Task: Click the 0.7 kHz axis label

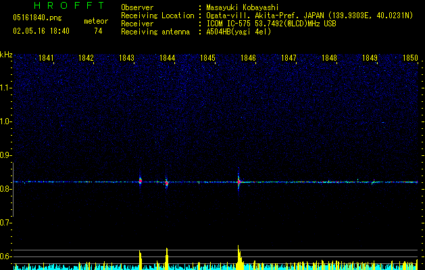Action: 5,223
